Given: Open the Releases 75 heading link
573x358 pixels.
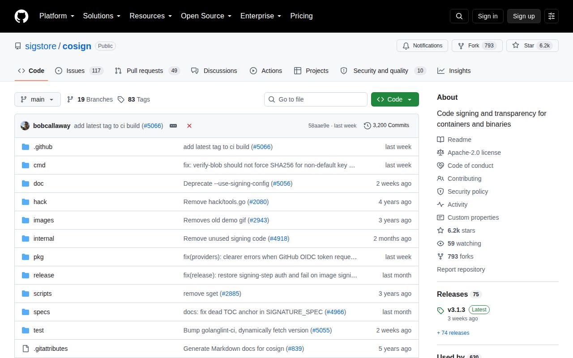Looking at the screenshot, I should click(x=459, y=294).
